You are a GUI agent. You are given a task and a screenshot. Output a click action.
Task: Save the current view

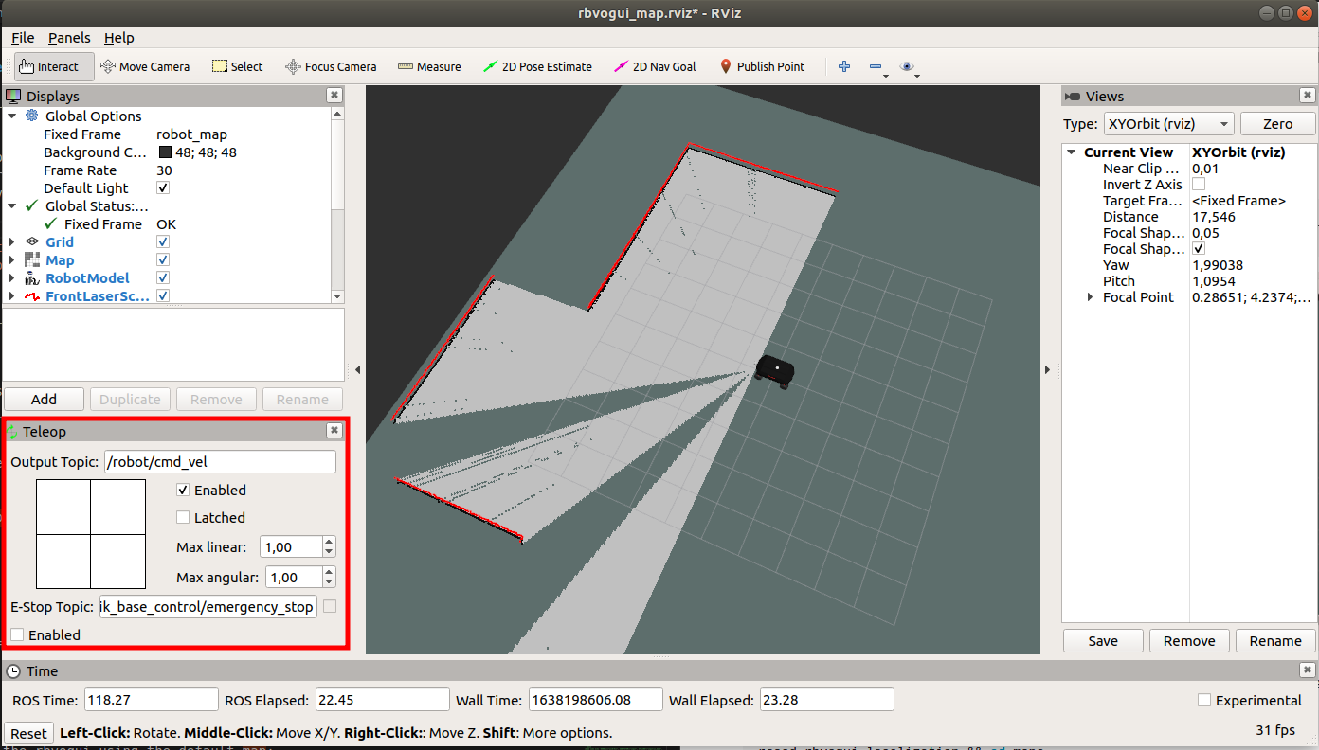click(1103, 640)
